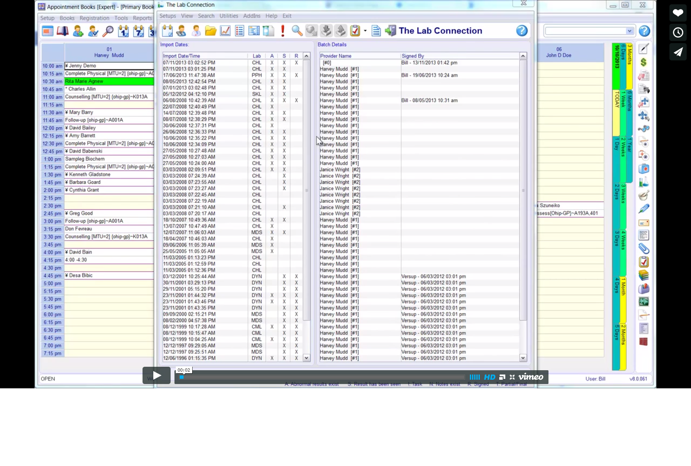The image size is (691, 466).
Task: Open Lab Connection help question mark
Action: click(x=522, y=31)
